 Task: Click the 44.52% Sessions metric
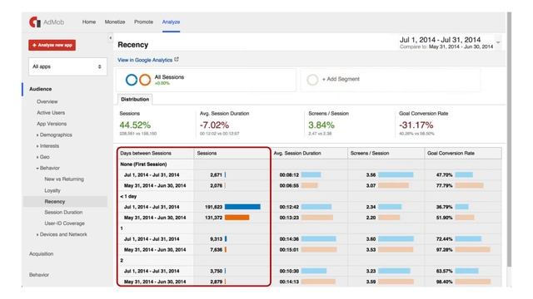point(135,125)
